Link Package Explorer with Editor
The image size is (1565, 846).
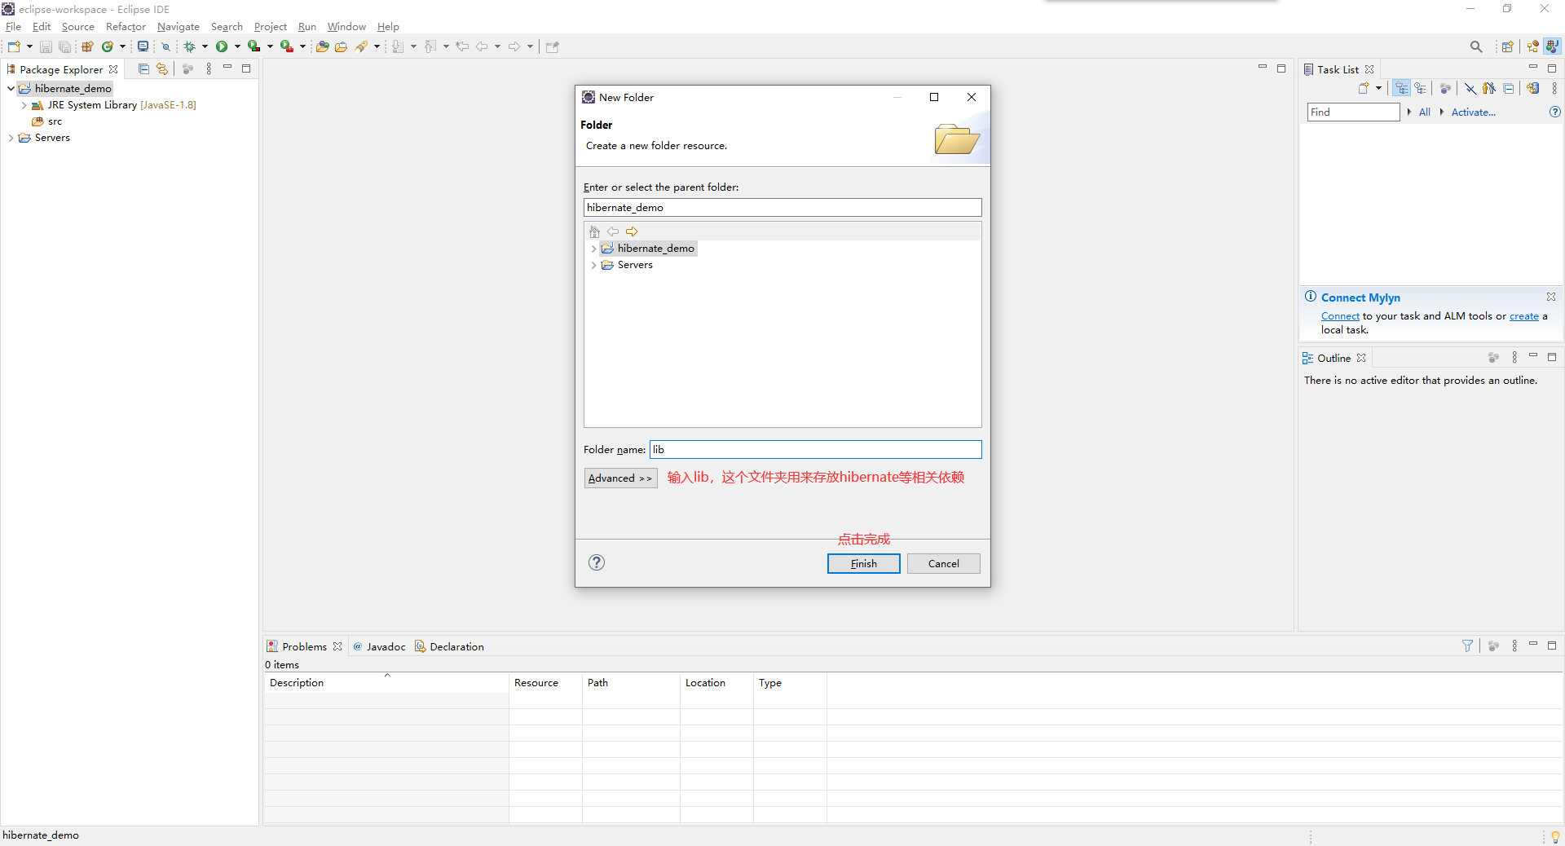pyautogui.click(x=162, y=69)
